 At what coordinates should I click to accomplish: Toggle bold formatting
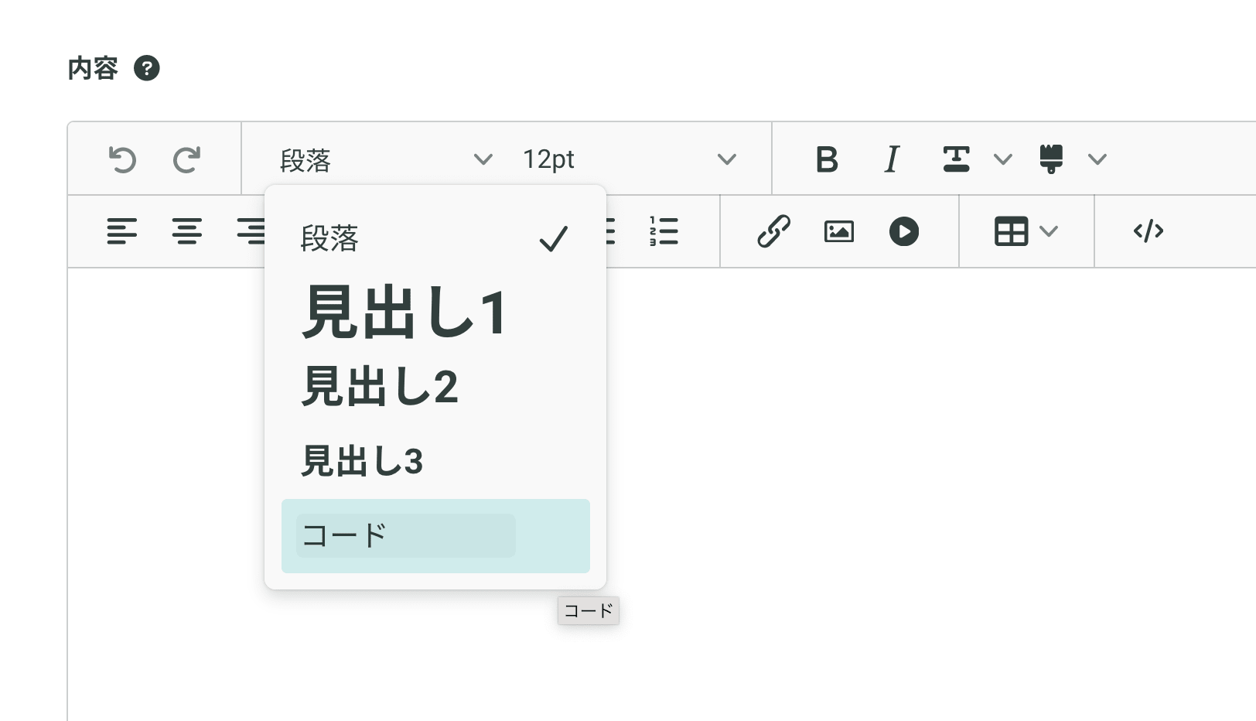tap(827, 159)
